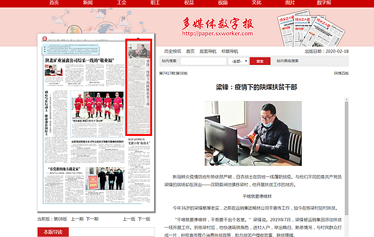Click into the 站内搜索 search input field

(x=203, y=61)
